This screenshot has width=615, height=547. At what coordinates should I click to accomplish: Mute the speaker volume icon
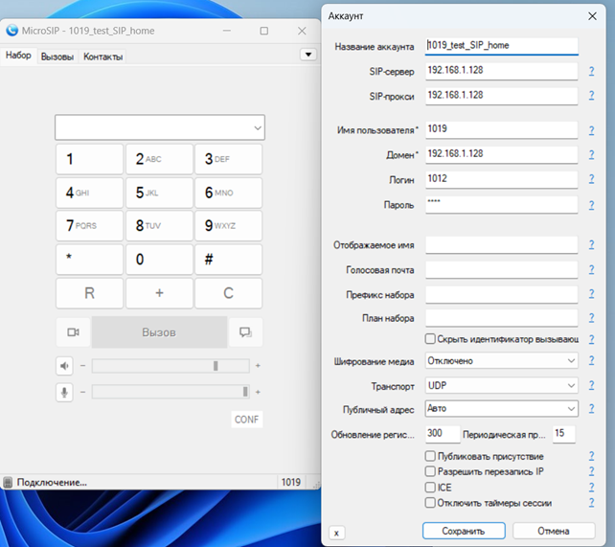pos(64,366)
